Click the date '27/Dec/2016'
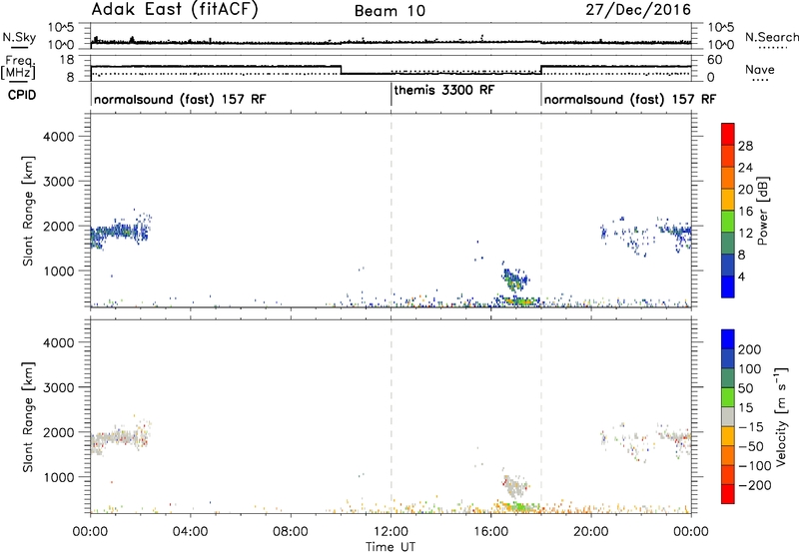The image size is (799, 553). coord(638,10)
